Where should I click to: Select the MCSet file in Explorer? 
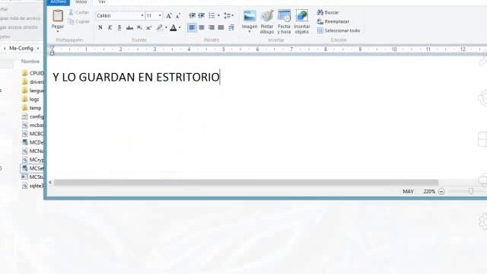[33, 168]
